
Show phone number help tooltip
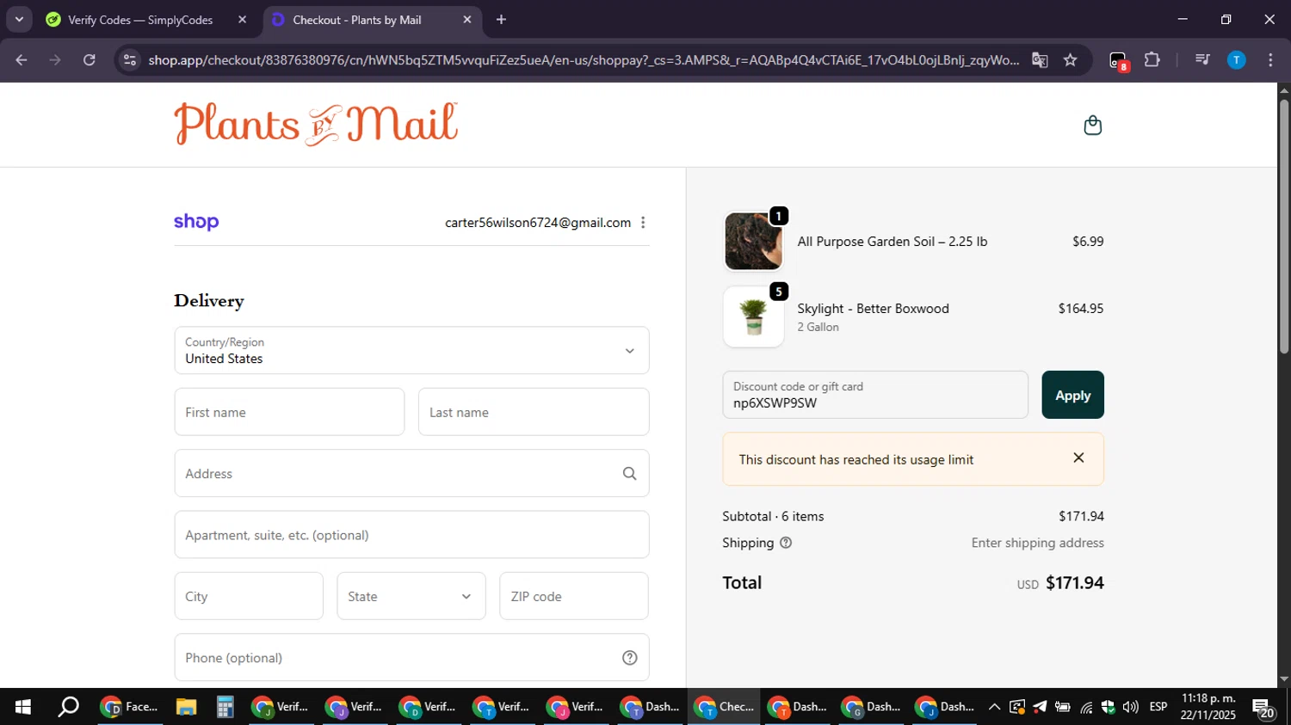pos(629,658)
